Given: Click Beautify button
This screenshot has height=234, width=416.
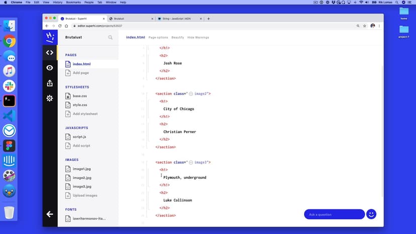Looking at the screenshot, I should [177, 37].
